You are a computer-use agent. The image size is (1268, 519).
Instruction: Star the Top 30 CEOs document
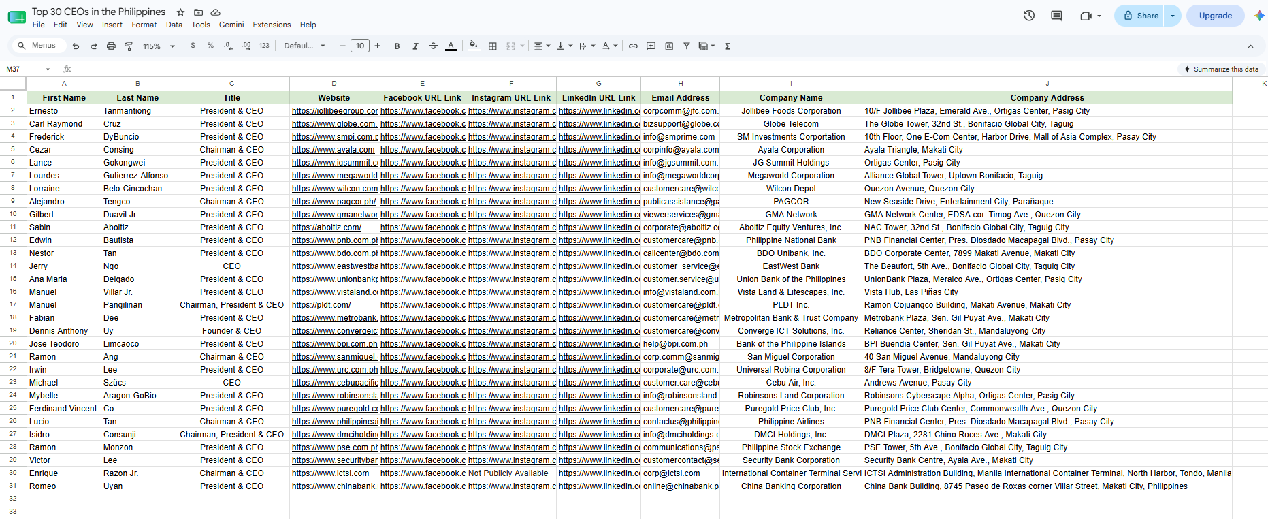coord(180,12)
